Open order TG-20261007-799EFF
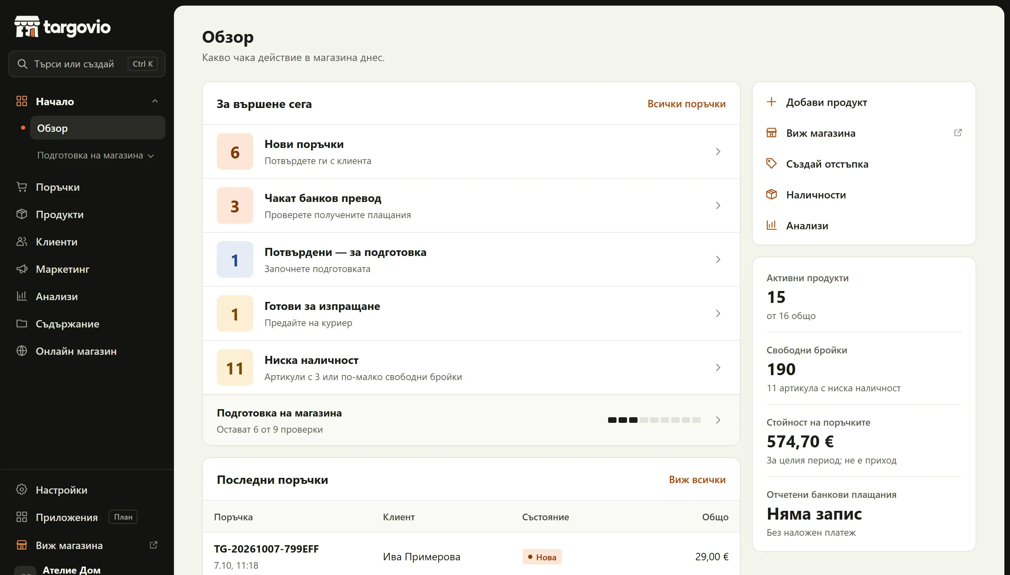 pos(266,549)
